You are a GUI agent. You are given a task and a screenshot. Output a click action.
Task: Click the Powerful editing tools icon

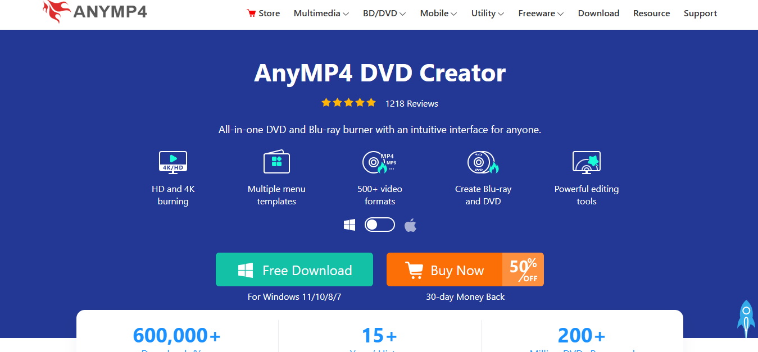point(587,162)
